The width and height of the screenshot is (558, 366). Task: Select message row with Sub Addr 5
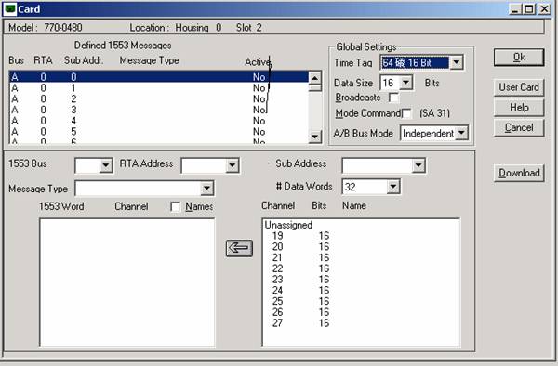(x=159, y=132)
